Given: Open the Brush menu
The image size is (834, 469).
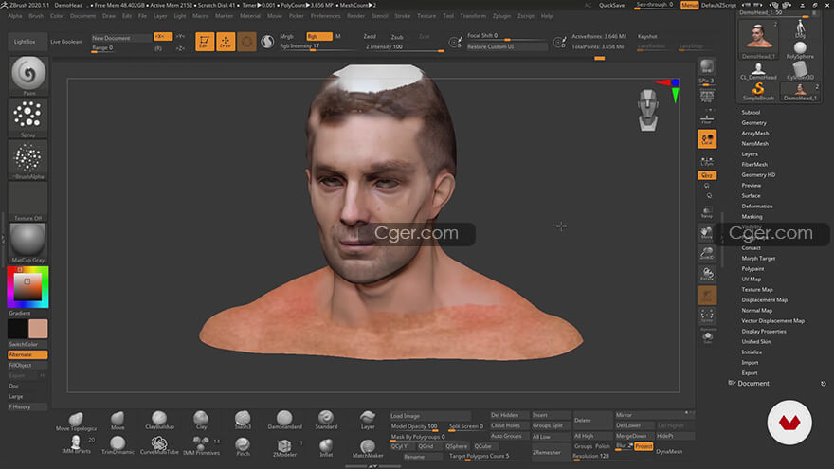Looking at the screenshot, I should pos(36,16).
